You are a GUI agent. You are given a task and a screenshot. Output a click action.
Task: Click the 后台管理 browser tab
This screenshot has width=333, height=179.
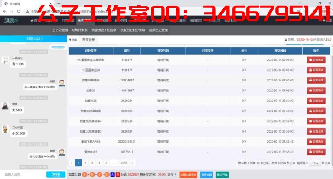tap(28, 3)
